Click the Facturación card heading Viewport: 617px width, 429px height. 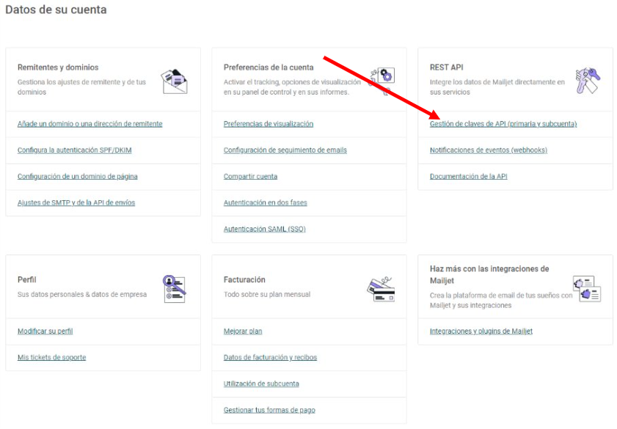tap(244, 280)
